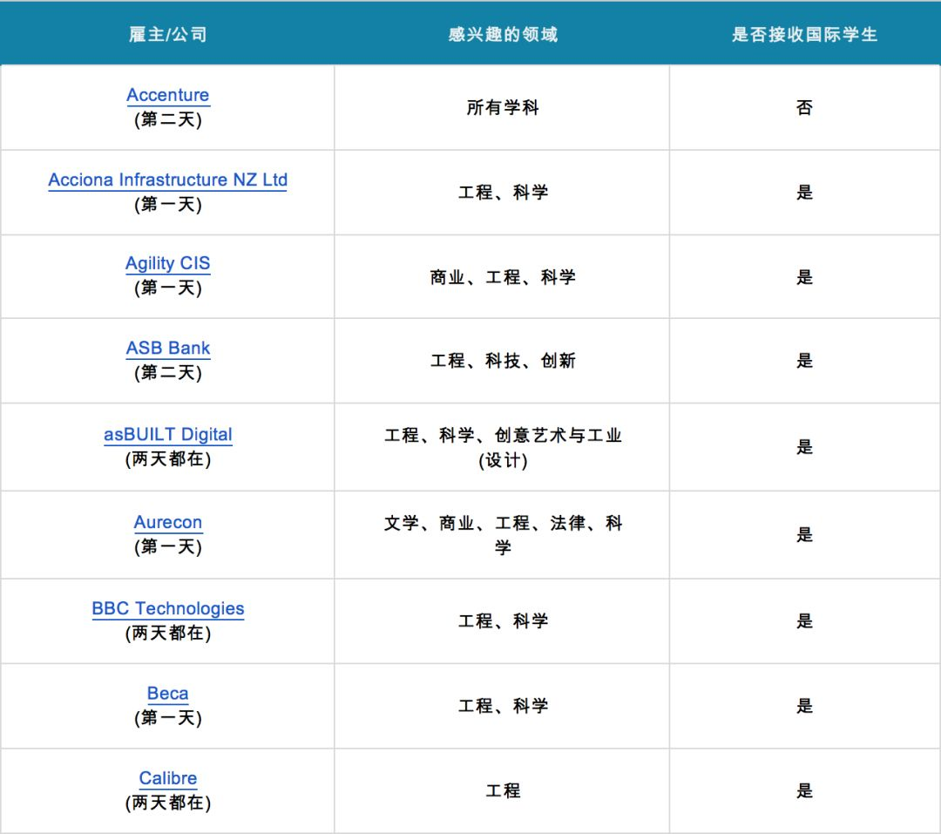Click the 是 cell in the Beca row
This screenshot has height=834, width=941.
coord(804,706)
